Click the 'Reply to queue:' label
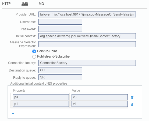The width and height of the screenshot is (149, 121). coord(24,78)
